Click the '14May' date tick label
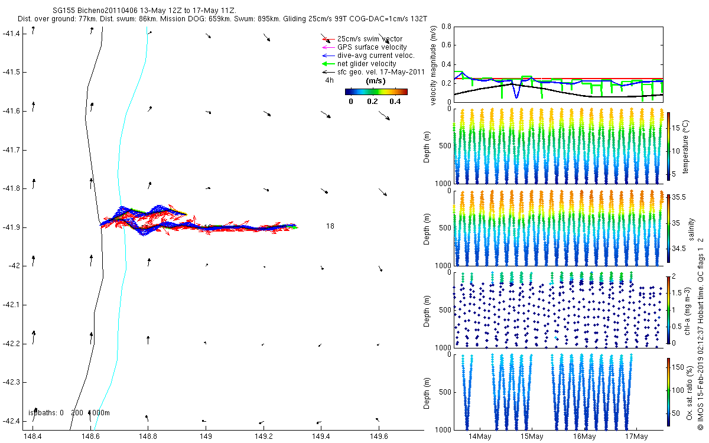The height and width of the screenshot is (443, 709). (479, 437)
